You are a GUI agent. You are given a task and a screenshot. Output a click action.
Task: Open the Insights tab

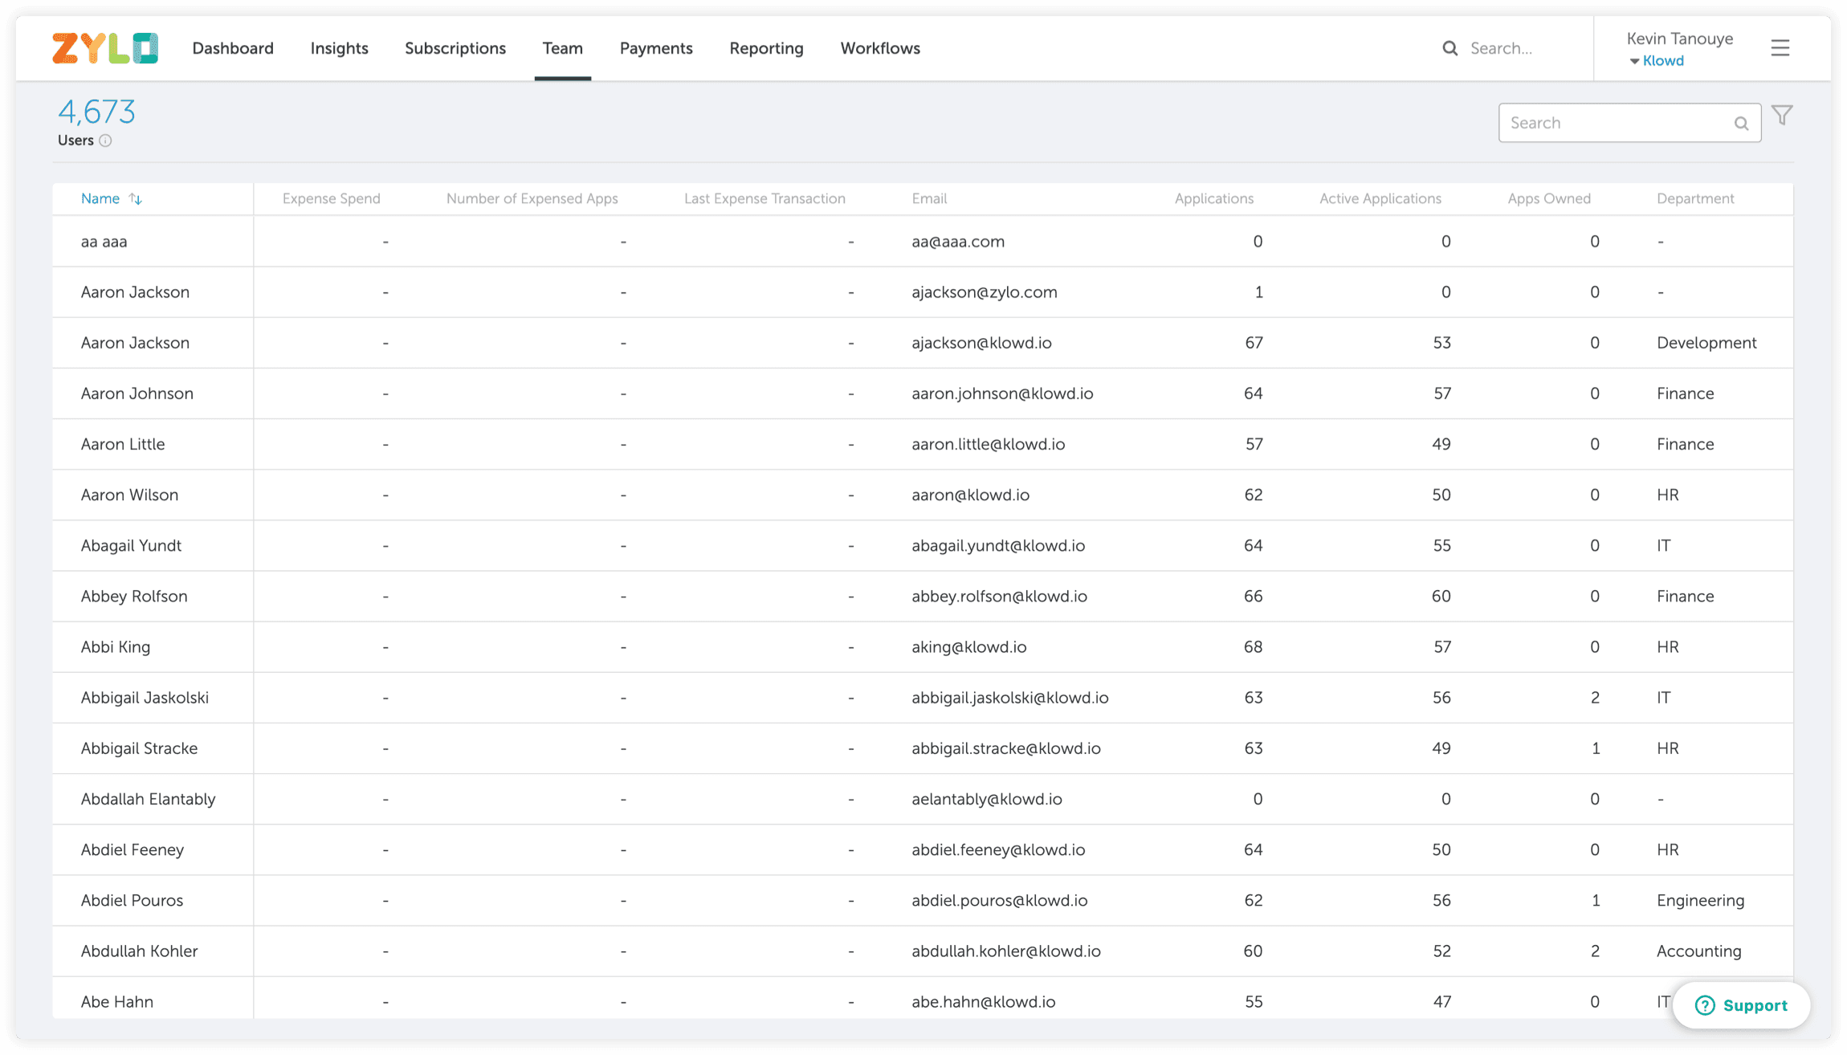point(339,48)
